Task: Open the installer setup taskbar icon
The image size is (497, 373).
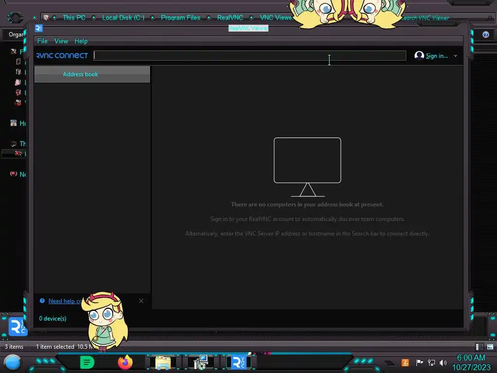Action: pos(200,362)
